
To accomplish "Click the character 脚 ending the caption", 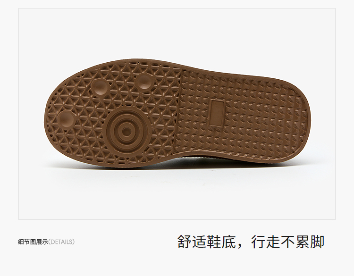I will click(318, 242).
